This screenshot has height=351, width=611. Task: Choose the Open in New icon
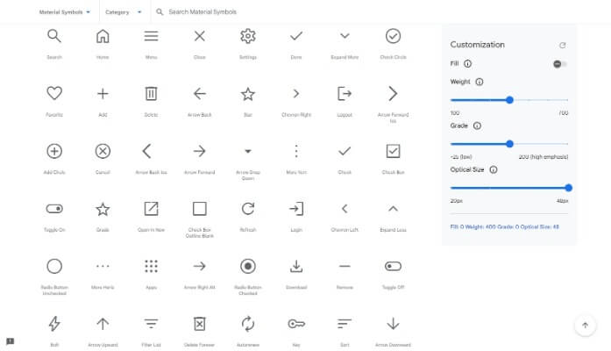pos(151,209)
